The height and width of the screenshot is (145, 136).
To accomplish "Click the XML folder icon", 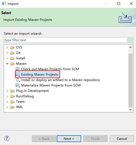I will [x=12, y=107].
